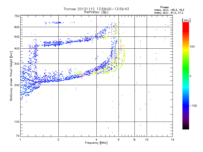The image size is (203, 152).
Task: Click the "mean, sd,X: 81.2, 21.2" line
Action: [x=168, y=13]
